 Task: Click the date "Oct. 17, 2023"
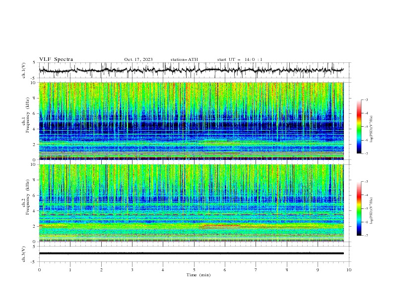tap(138, 59)
